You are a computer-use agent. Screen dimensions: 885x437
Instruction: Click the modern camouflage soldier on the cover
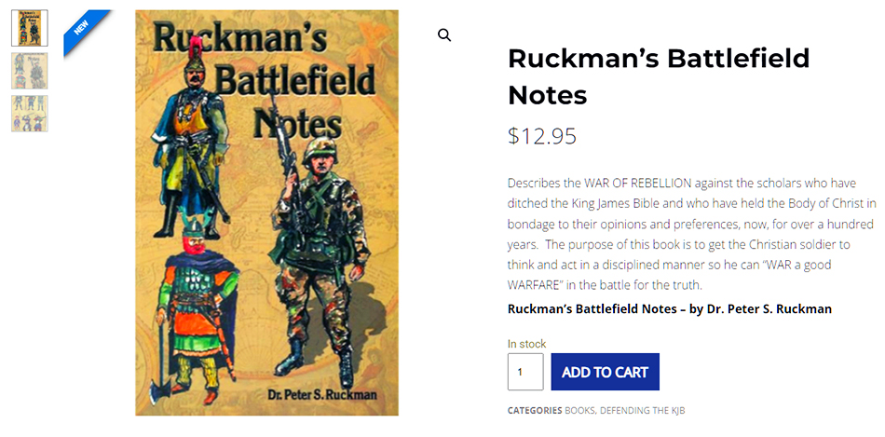[x=312, y=242]
